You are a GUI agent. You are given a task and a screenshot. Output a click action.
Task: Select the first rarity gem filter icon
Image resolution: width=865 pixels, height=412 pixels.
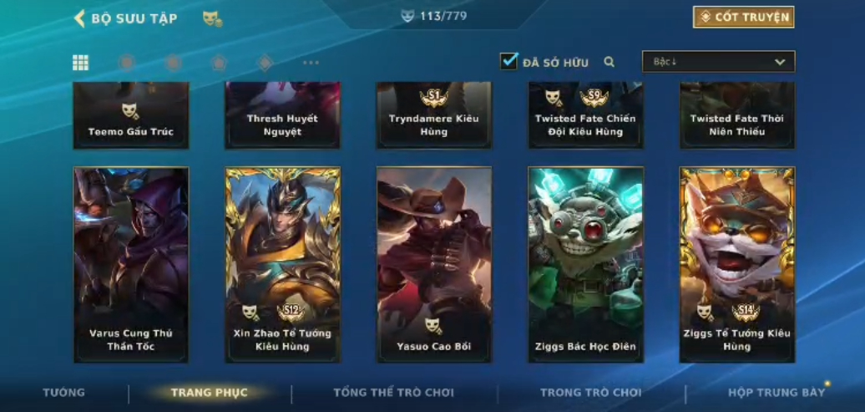pos(127,63)
